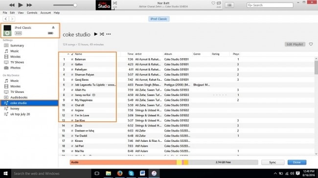Open the Account menu
Image resolution: width=318 pixels, height=178 pixels.
(45, 13)
